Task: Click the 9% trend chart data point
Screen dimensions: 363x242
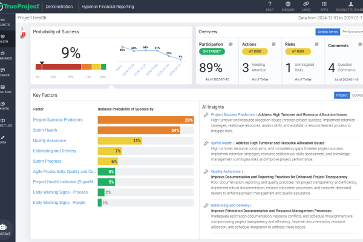Action: [180, 59]
